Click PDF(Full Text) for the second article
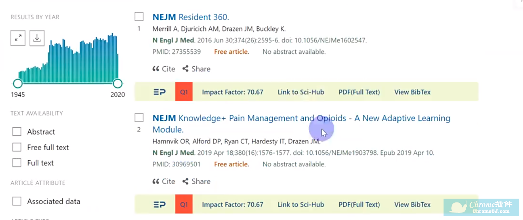523x220 pixels. 359,204
